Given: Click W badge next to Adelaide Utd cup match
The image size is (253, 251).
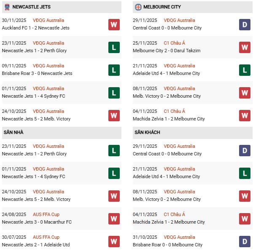Looking at the screenshot, I should pos(114,241).
